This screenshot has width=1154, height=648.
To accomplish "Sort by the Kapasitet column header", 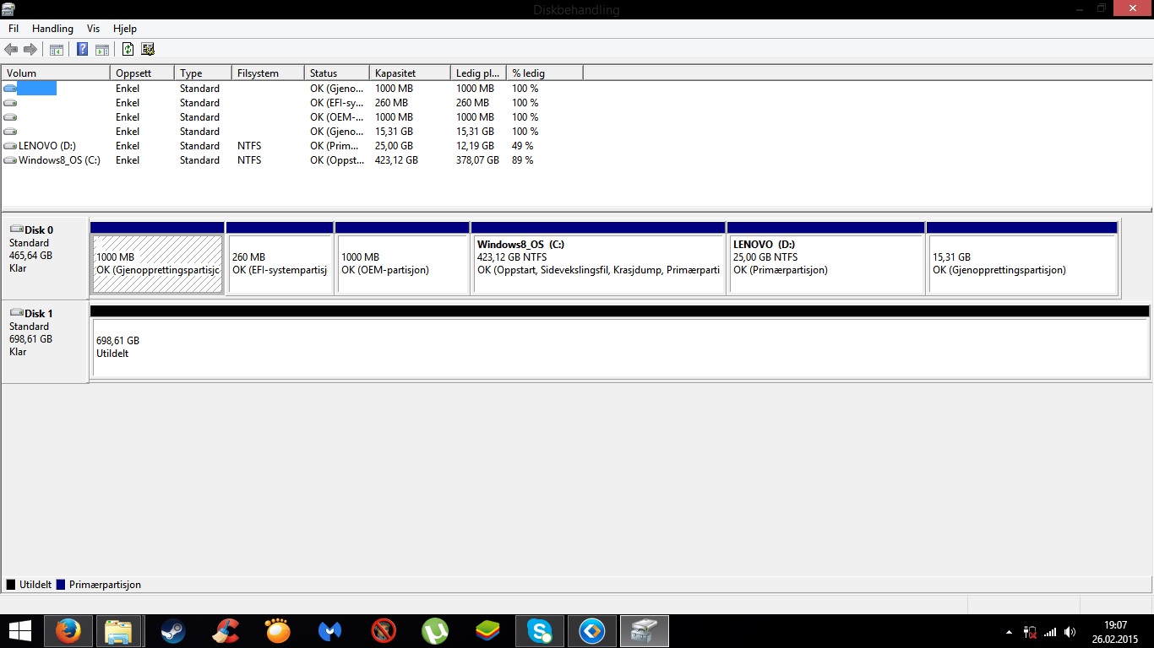I will pyautogui.click(x=410, y=73).
